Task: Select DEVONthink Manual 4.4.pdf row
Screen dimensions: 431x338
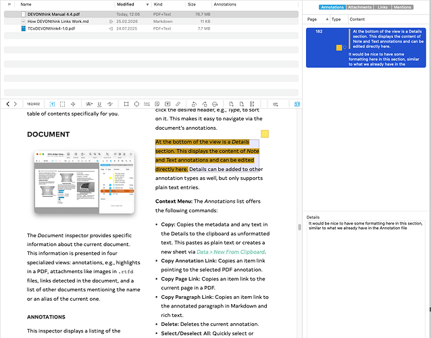Action: [151, 14]
